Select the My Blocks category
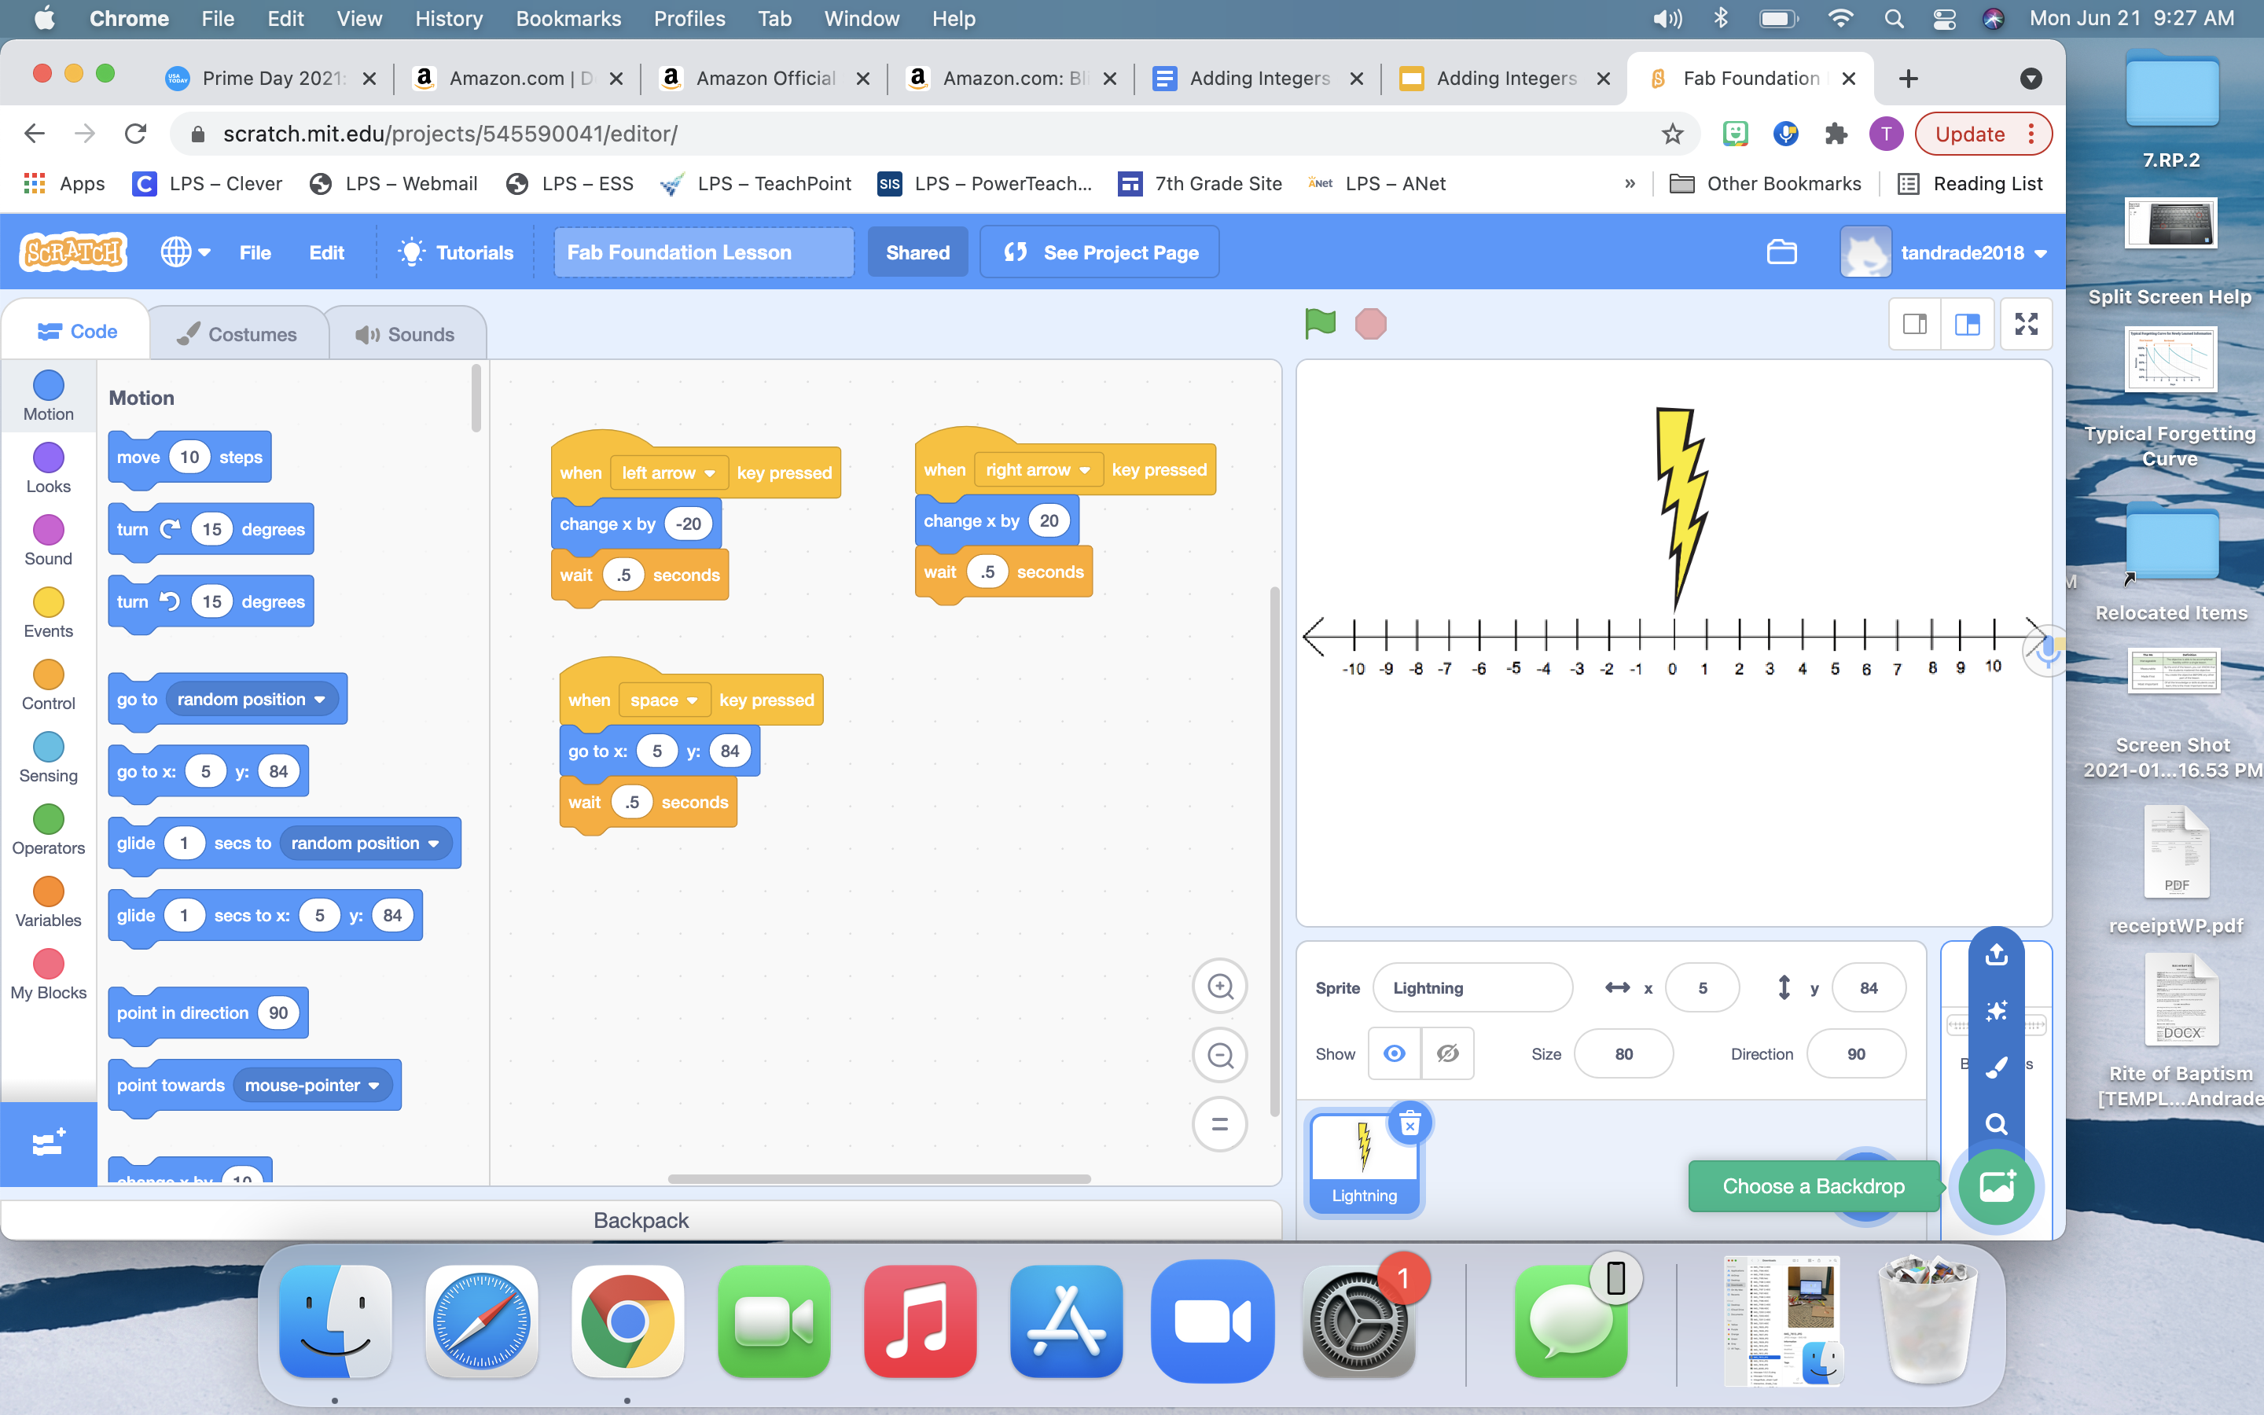The image size is (2264, 1415). [x=49, y=975]
